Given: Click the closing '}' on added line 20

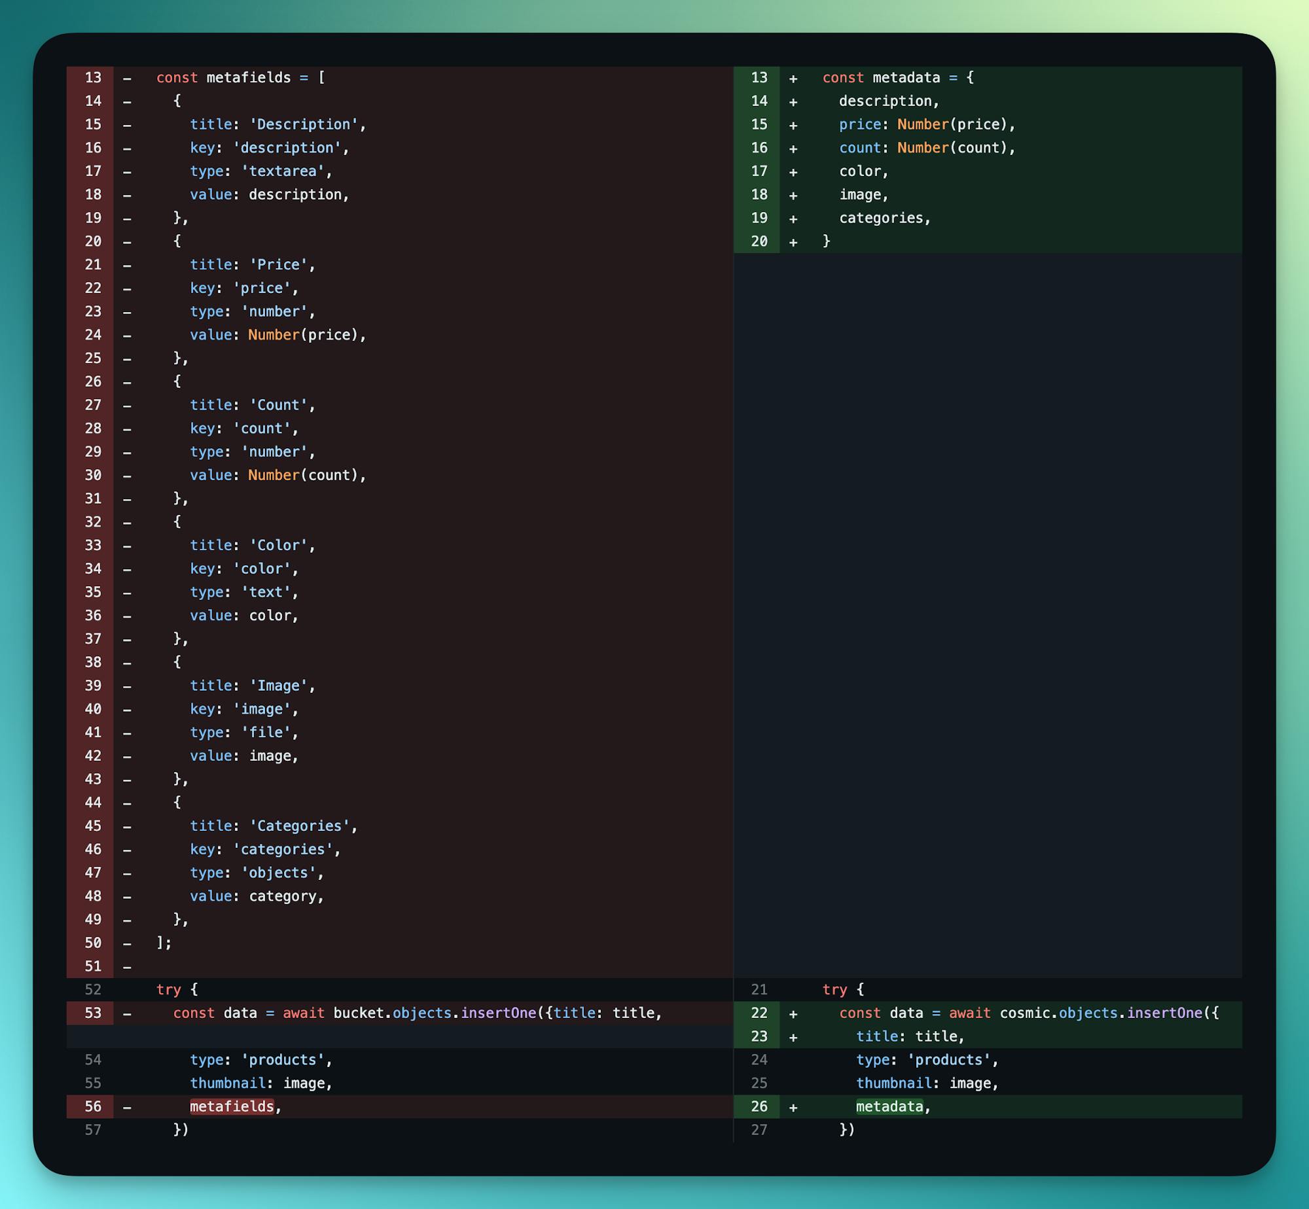Looking at the screenshot, I should 827,241.
